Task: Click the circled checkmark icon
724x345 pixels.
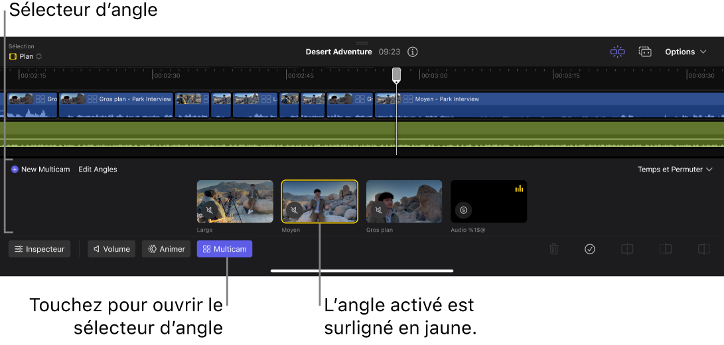Action: coord(590,249)
